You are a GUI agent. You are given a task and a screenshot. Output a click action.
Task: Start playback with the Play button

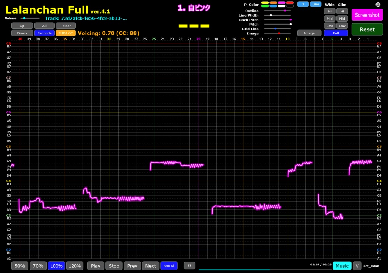[x=95, y=266]
